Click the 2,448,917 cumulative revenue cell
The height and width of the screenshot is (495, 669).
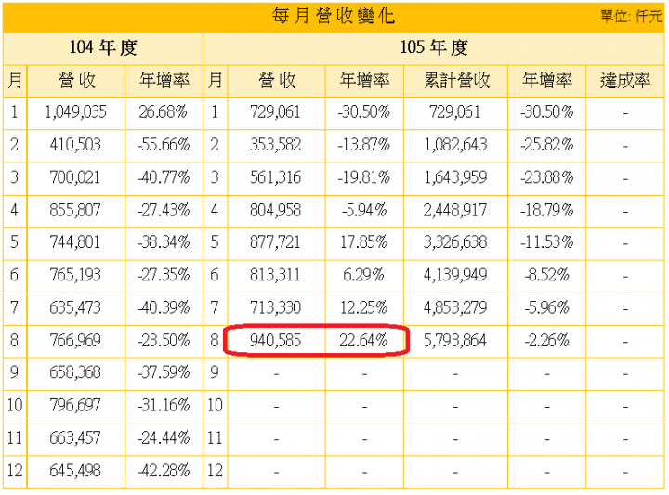[x=456, y=211]
